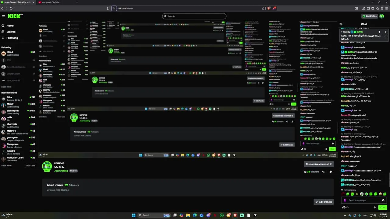Click the pin icon on pinned message
The width and height of the screenshot is (390, 219).
pyautogui.click(x=379, y=32)
